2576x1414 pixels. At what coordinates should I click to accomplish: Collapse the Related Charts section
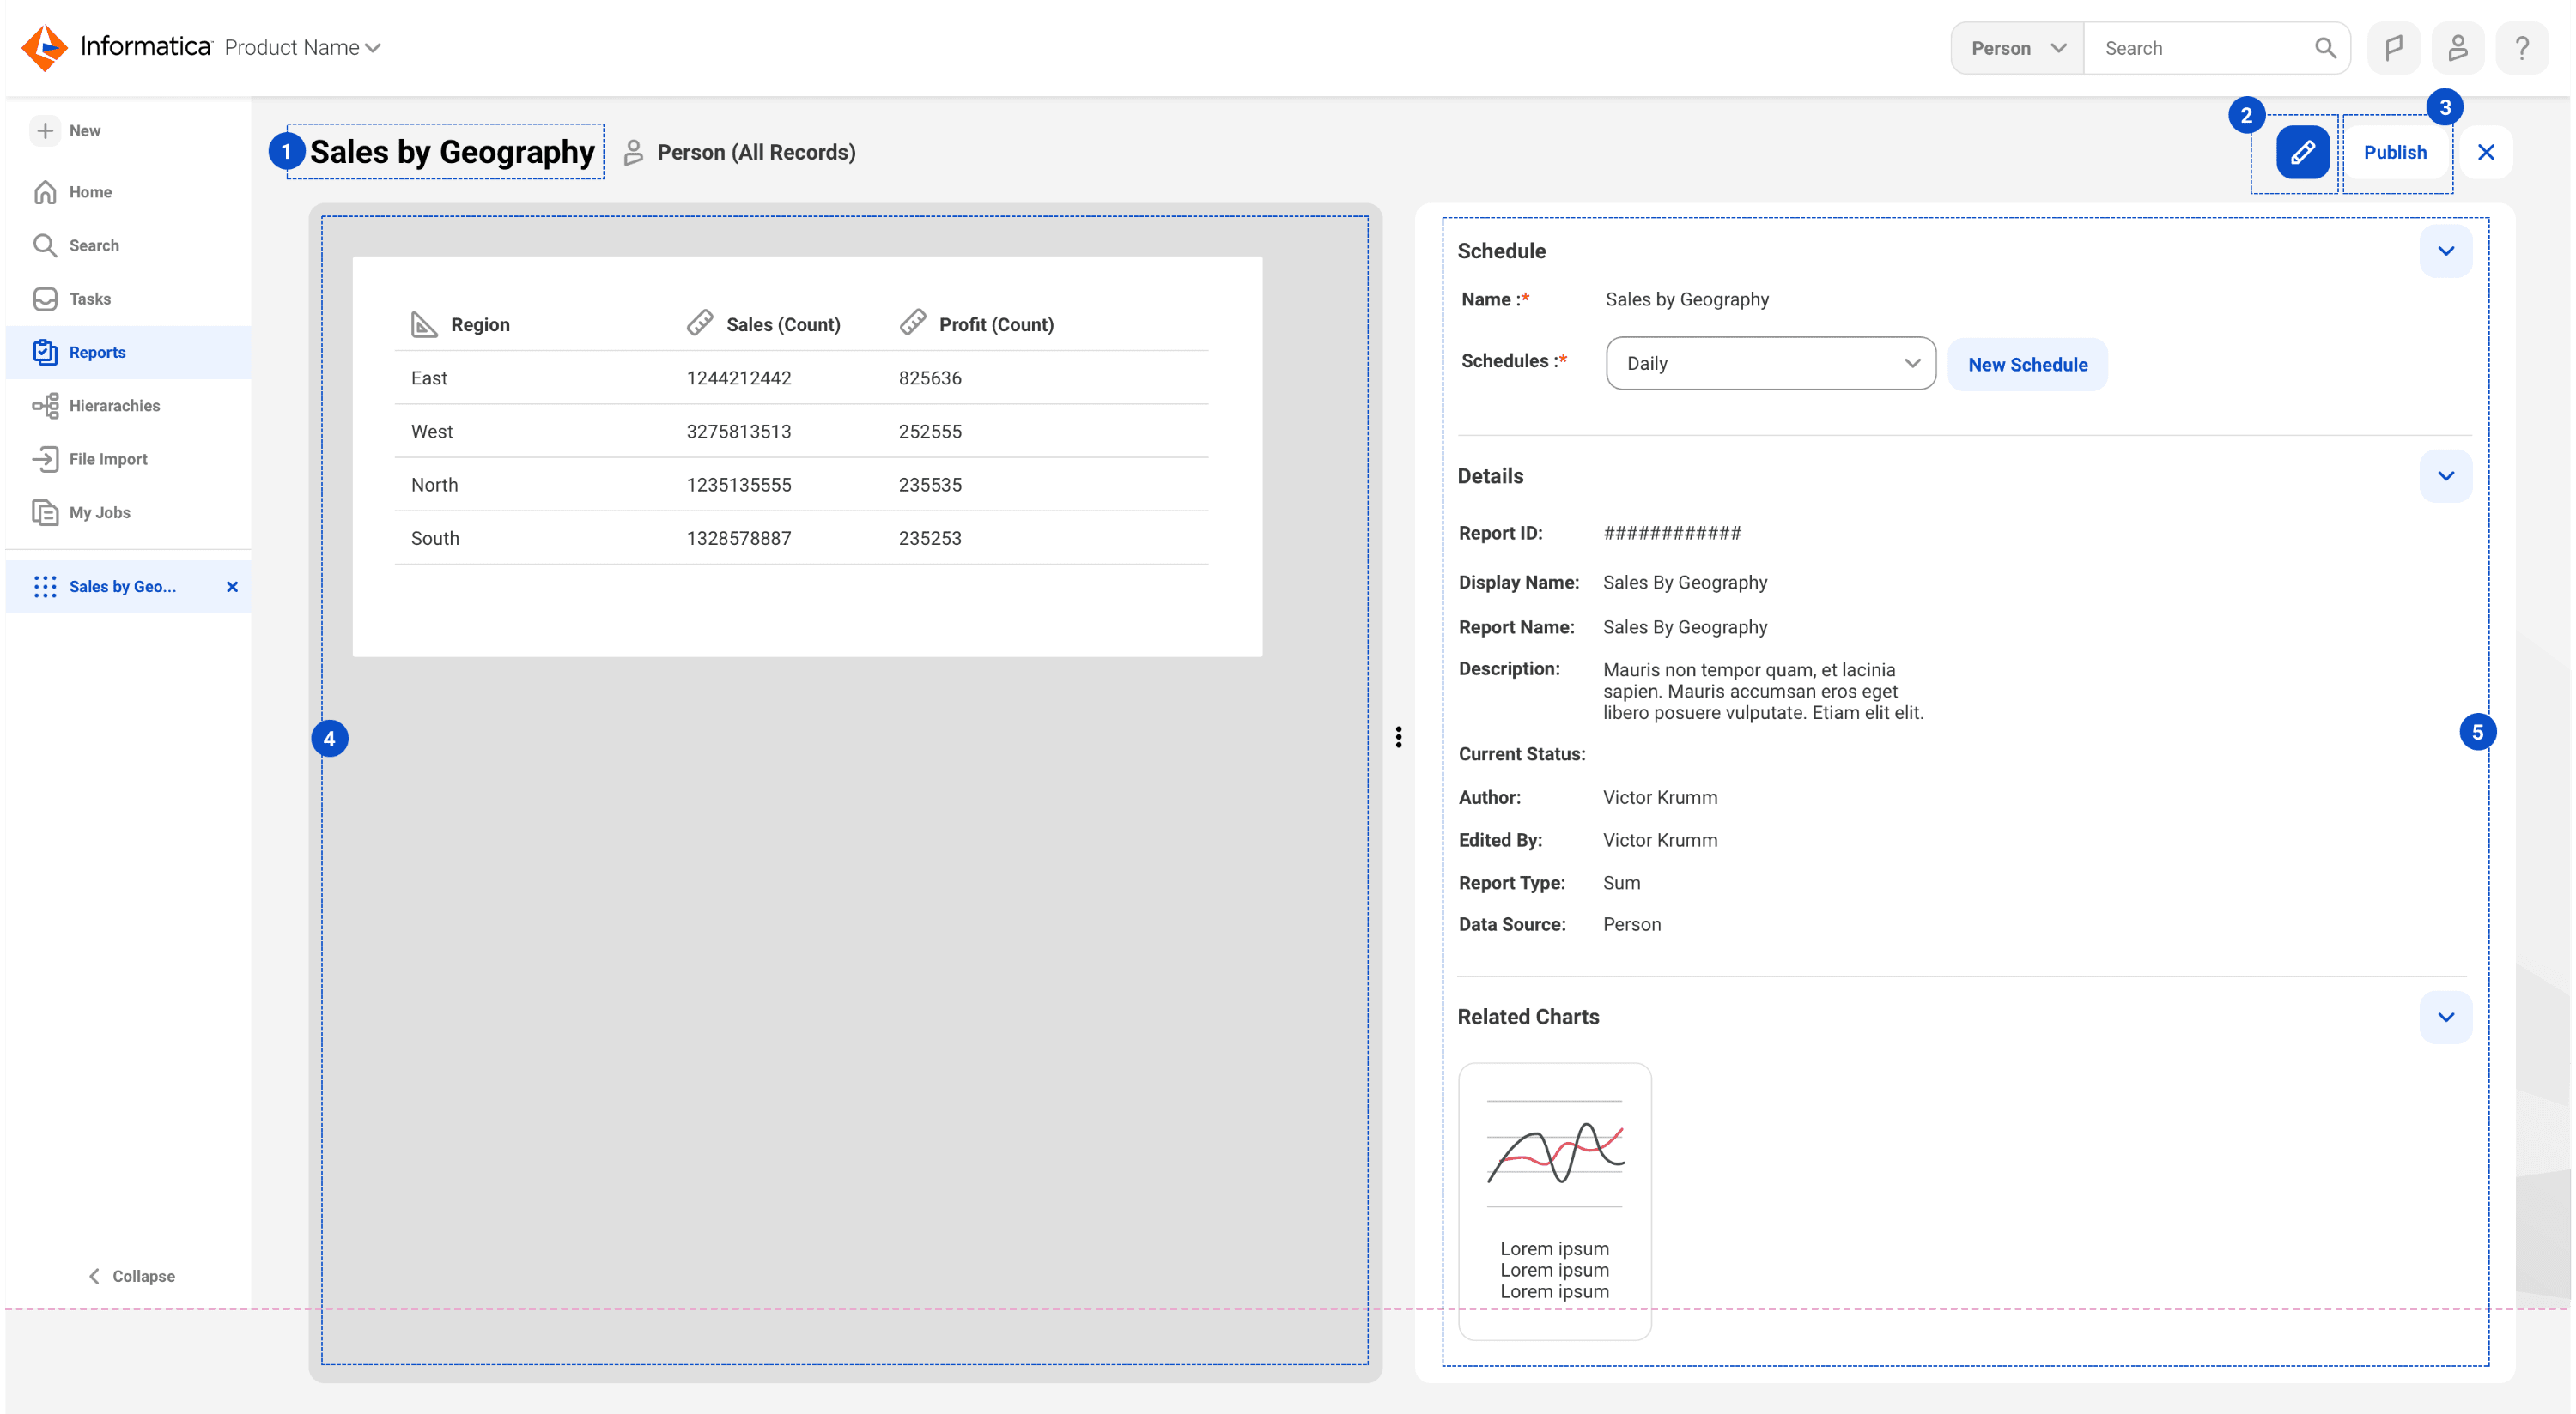click(x=2445, y=1018)
